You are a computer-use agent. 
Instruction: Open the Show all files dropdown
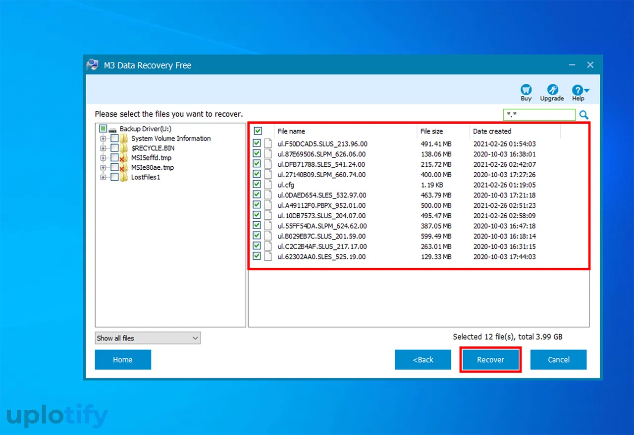tap(148, 338)
